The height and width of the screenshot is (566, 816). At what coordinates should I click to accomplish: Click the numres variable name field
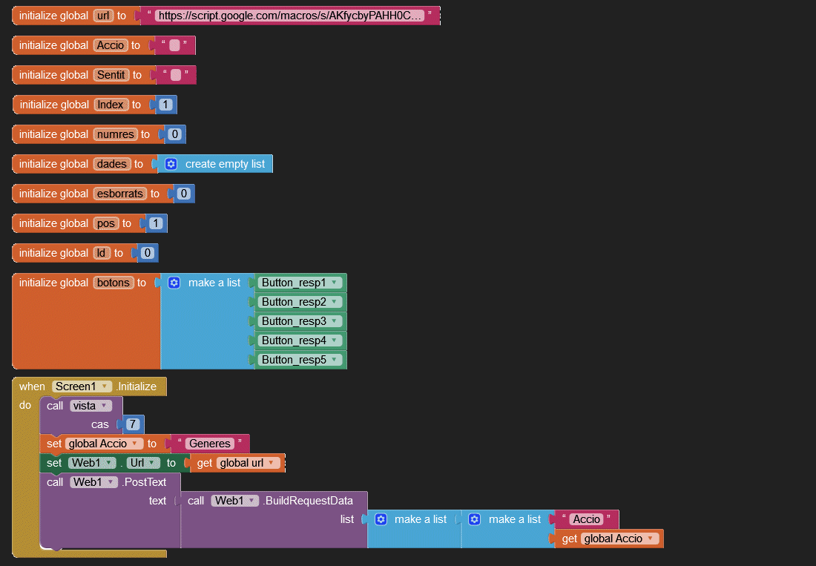116,134
